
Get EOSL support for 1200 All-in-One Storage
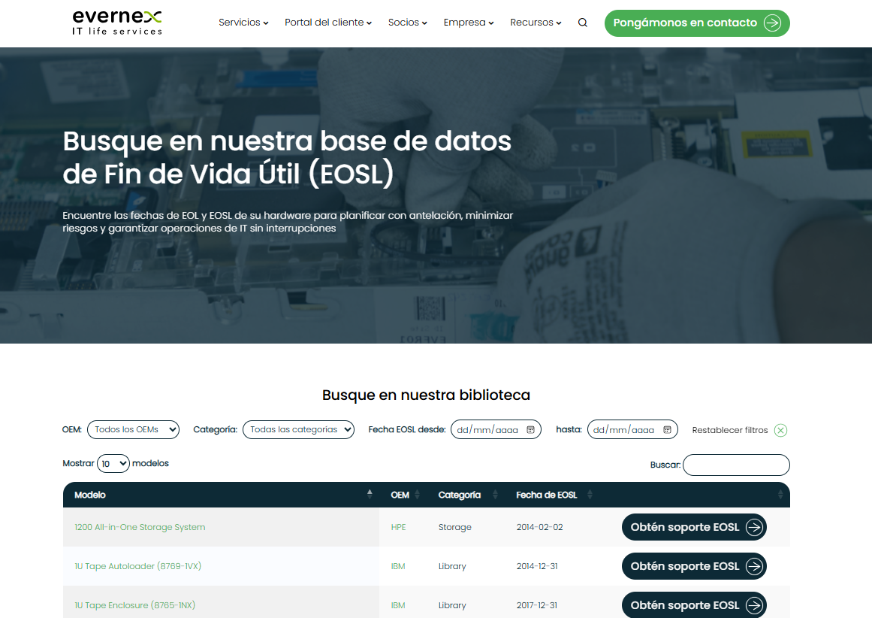point(694,527)
